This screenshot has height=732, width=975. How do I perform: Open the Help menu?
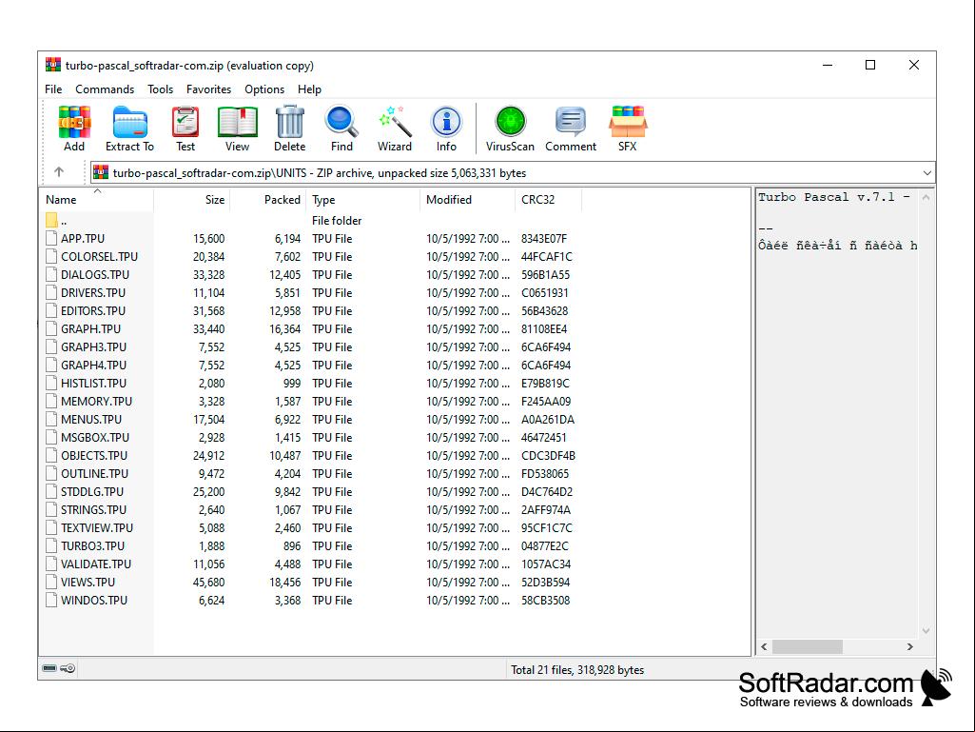pos(309,89)
